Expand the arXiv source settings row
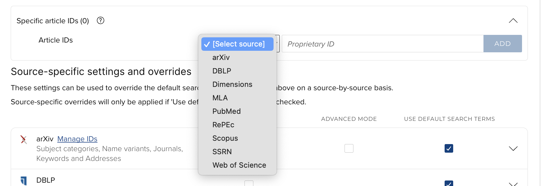 513,149
